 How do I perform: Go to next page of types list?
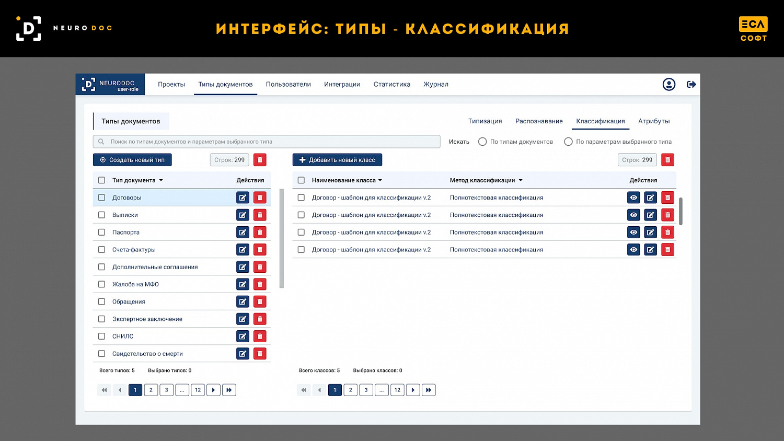pyautogui.click(x=213, y=390)
